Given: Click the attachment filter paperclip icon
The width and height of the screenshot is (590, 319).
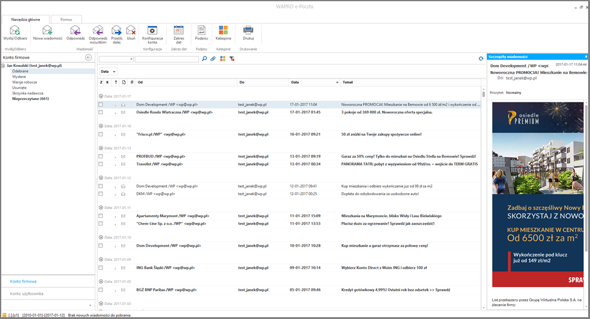Looking at the screenshot, I should click(213, 59).
